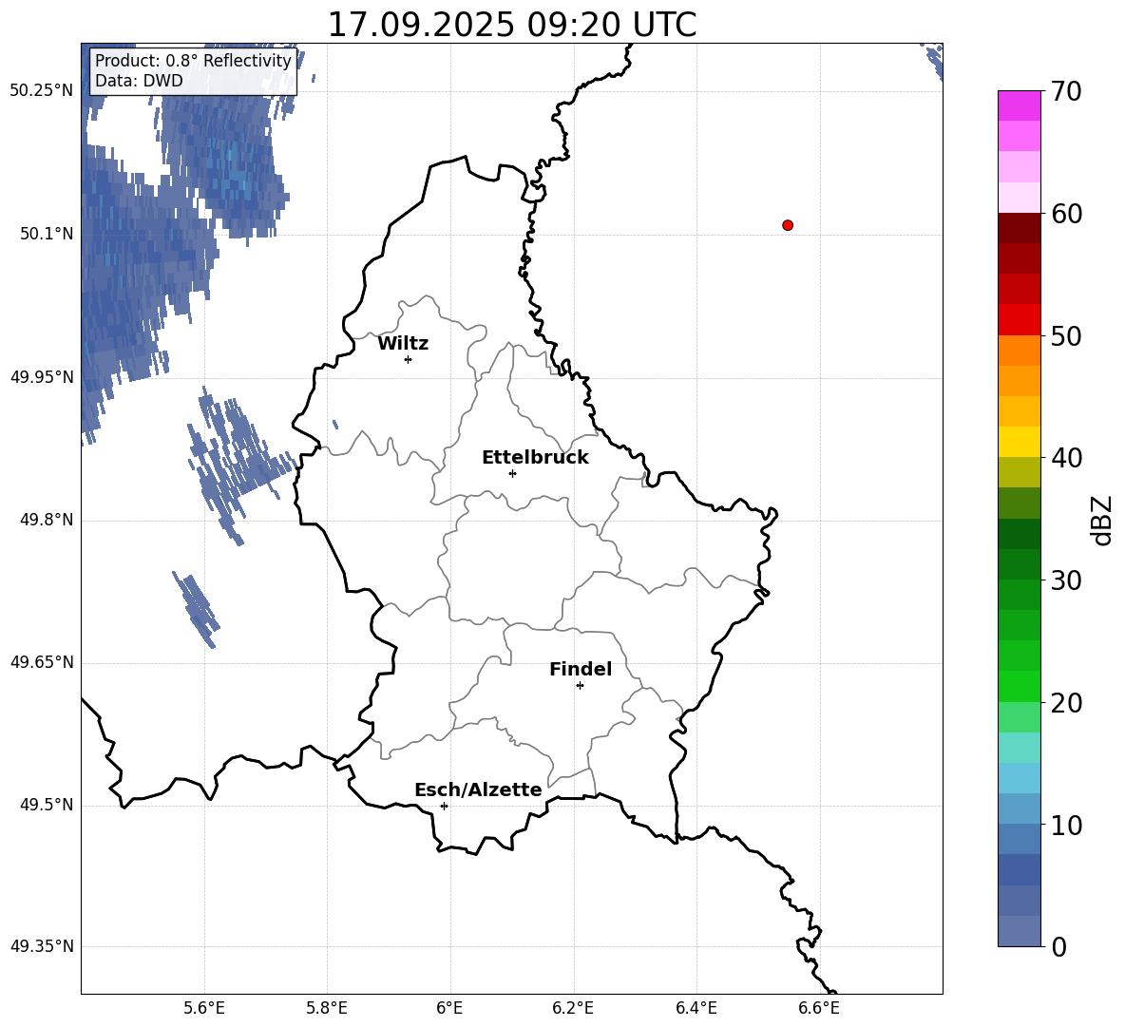Click the colorbar tick value 50
1125x1027 pixels.
click(x=1066, y=336)
